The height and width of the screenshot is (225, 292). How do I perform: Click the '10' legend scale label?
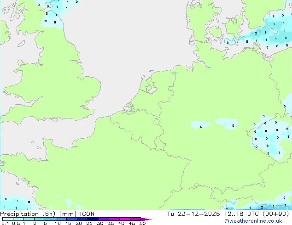pos(58,223)
